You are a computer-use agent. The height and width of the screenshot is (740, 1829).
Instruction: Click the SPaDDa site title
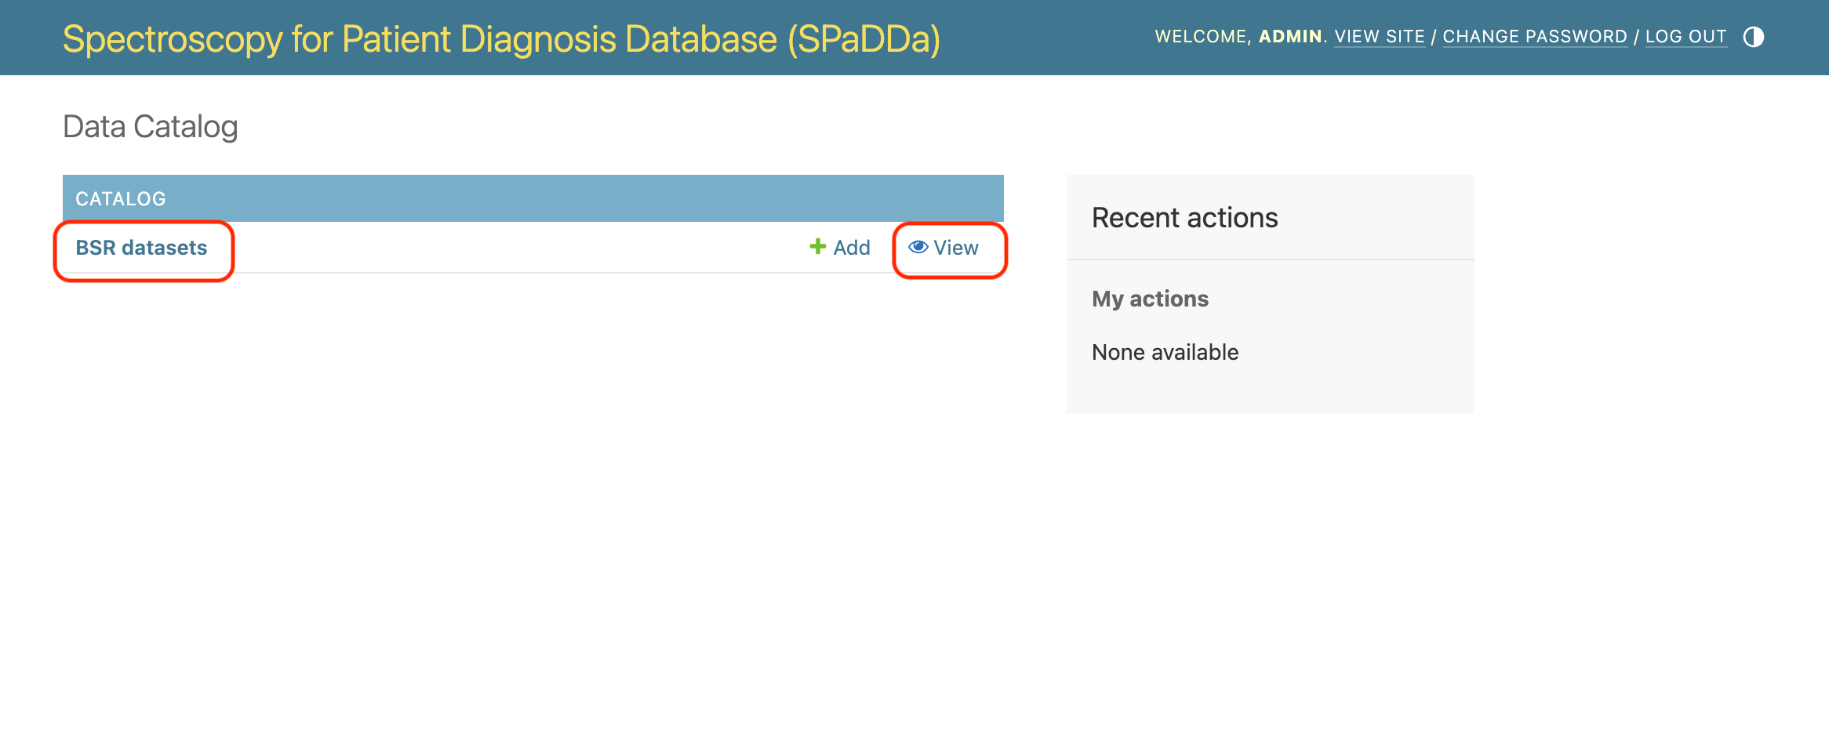[x=501, y=39]
